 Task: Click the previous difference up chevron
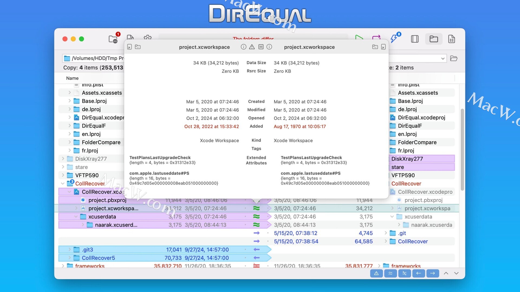(446, 273)
